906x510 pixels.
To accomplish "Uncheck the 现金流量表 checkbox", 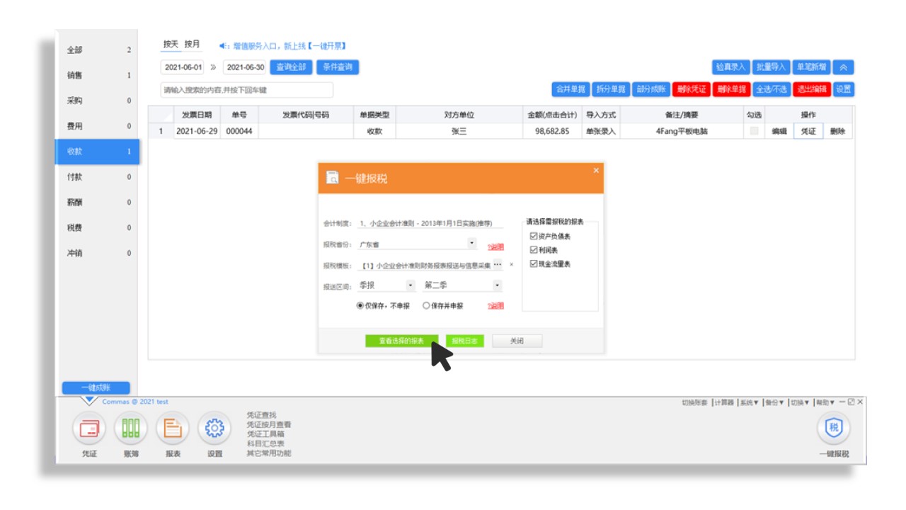I will point(534,264).
